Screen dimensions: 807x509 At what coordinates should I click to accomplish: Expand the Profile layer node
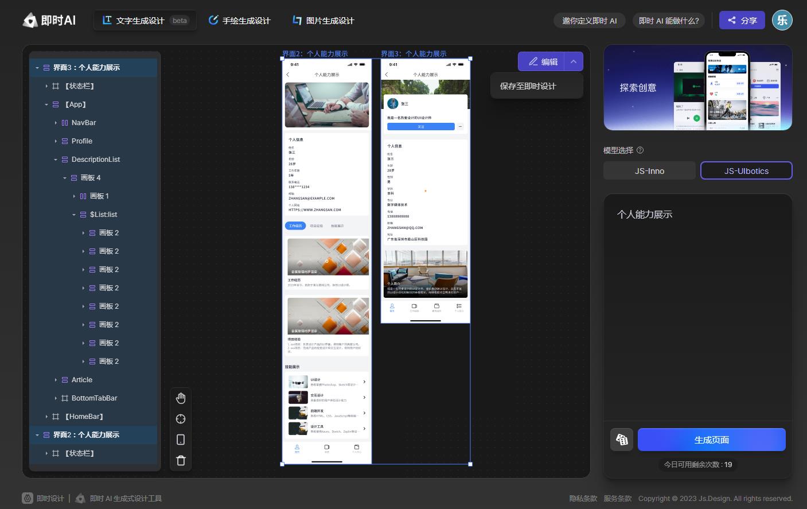coord(56,141)
